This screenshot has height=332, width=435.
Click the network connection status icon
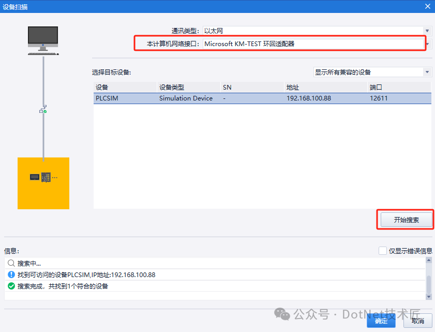(43, 109)
